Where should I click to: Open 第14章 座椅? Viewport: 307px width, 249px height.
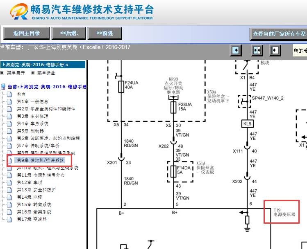coord(30,197)
